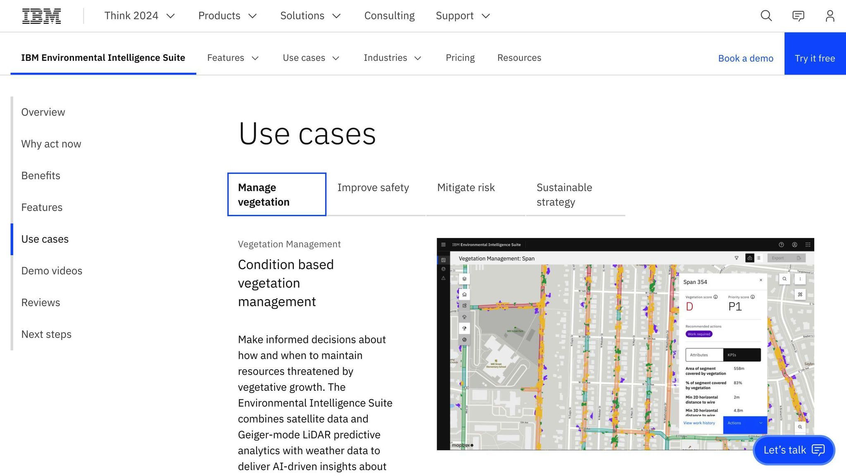Jump to Why act now section
The width and height of the screenshot is (846, 476).
click(x=51, y=144)
